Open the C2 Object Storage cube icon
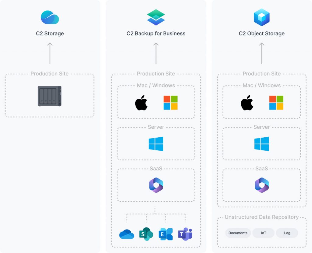The width and height of the screenshot is (312, 253). tap(262, 17)
